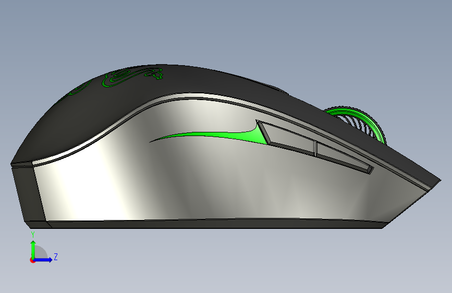Viewport: 452px width, 293px height.
Task: Select the smaller side thumb button near the wheel
Action: (343, 157)
